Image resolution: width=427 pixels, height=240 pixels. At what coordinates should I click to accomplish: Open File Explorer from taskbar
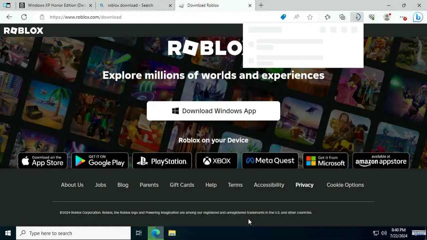[172, 233]
